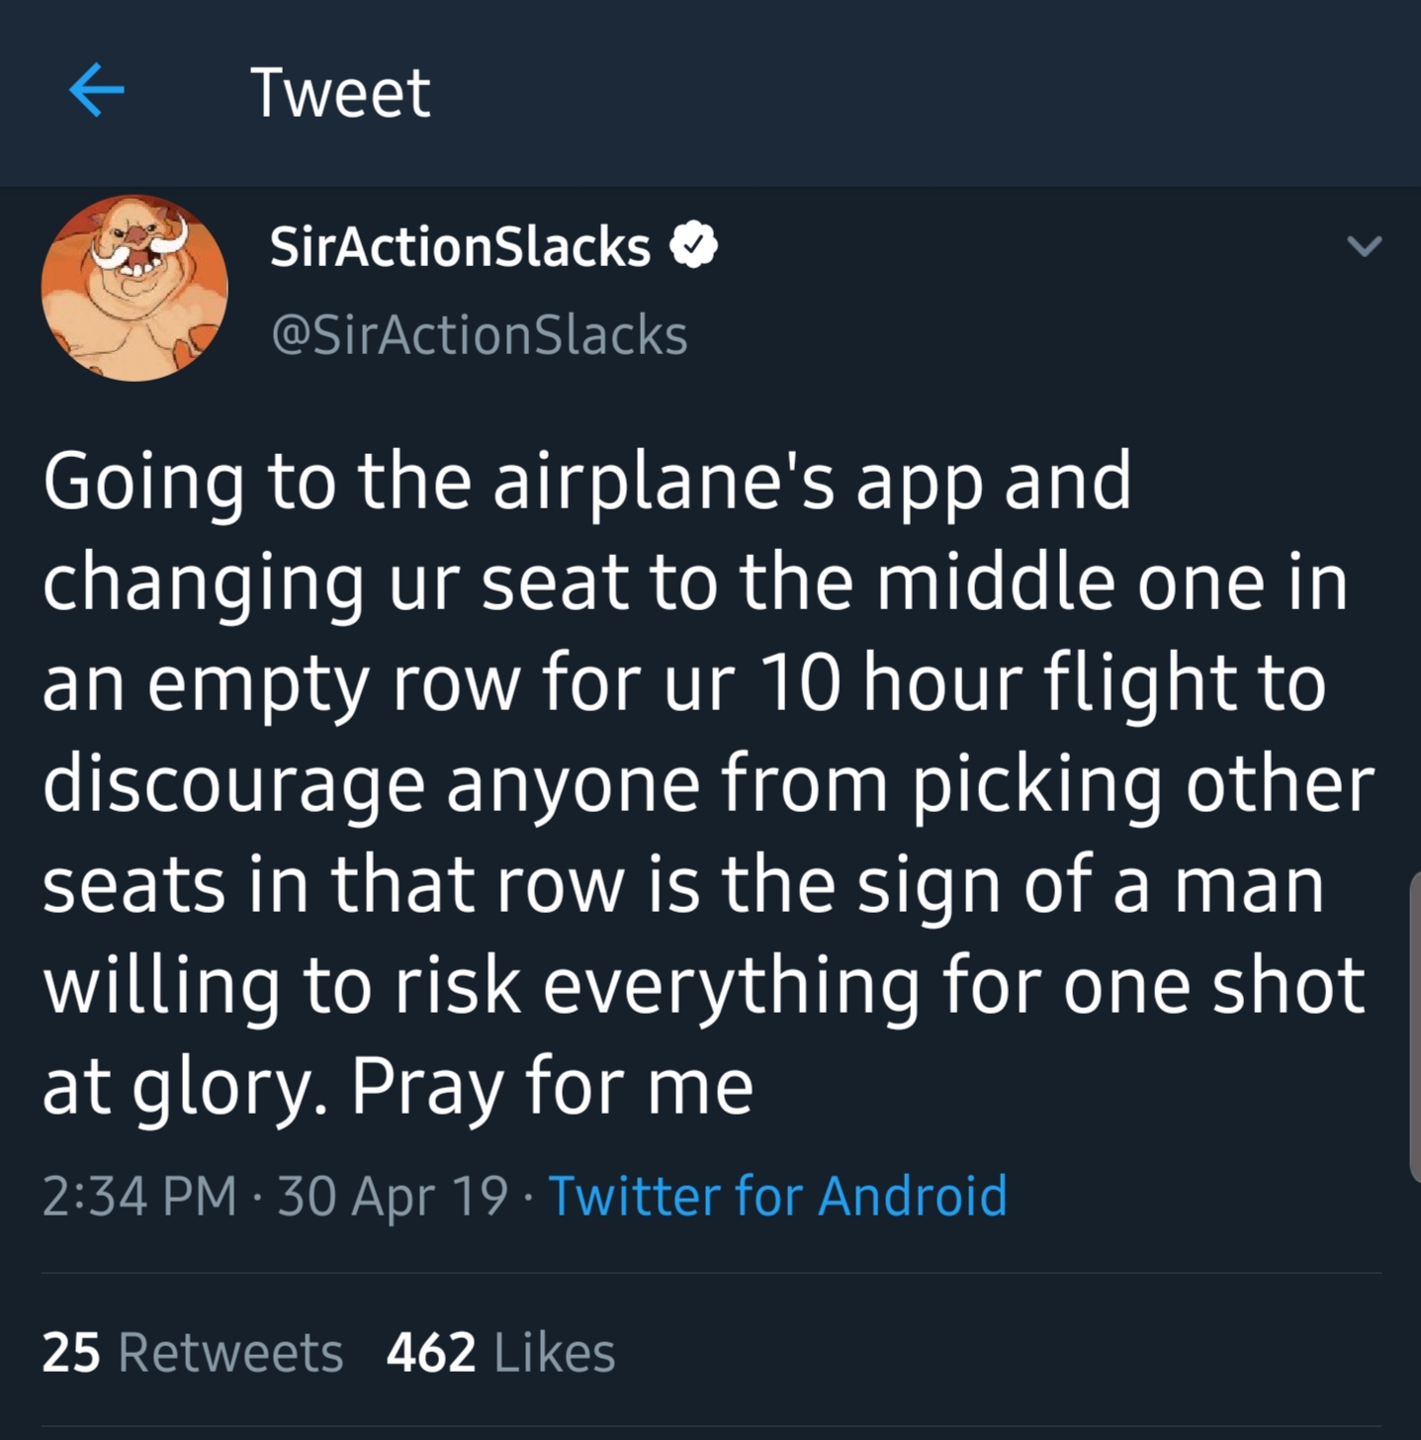Image resolution: width=1421 pixels, height=1440 pixels.
Task: Open the @SirActionSlacks handle
Action: pyautogui.click(x=479, y=335)
